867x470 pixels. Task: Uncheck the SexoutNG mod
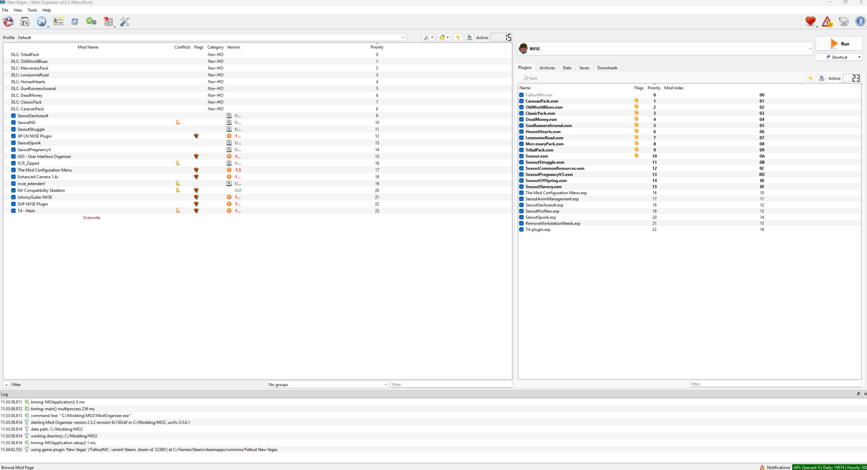13,122
